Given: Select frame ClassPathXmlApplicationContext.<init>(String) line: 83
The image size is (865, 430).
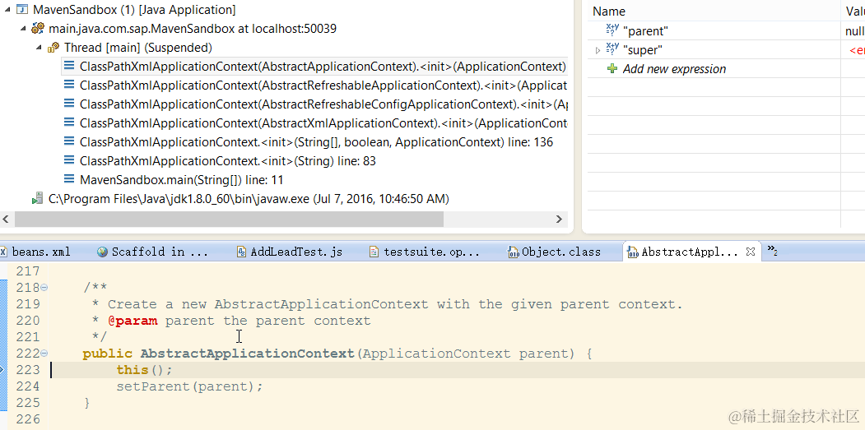Looking at the screenshot, I should coord(228,160).
